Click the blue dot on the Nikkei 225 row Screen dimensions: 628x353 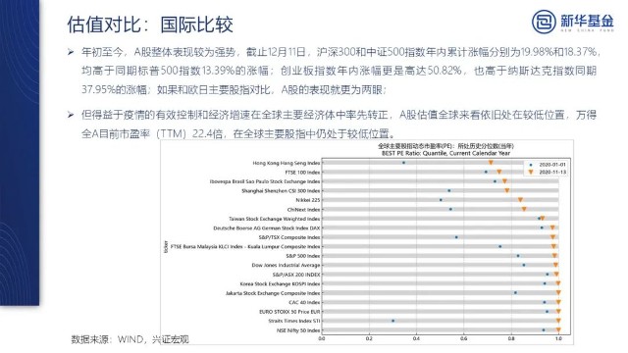point(441,200)
